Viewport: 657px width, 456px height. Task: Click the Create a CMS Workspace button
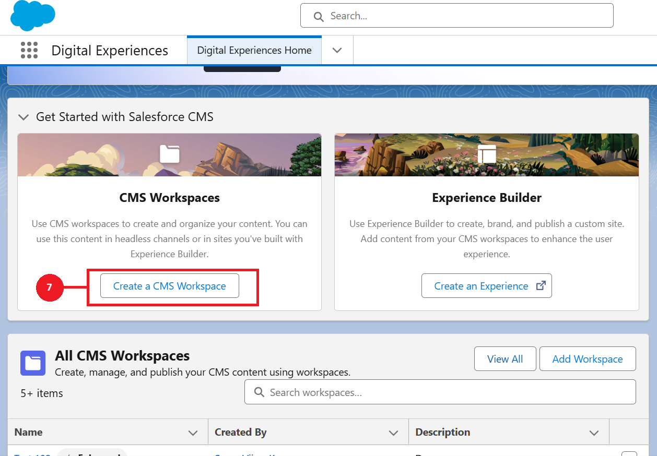tap(170, 286)
